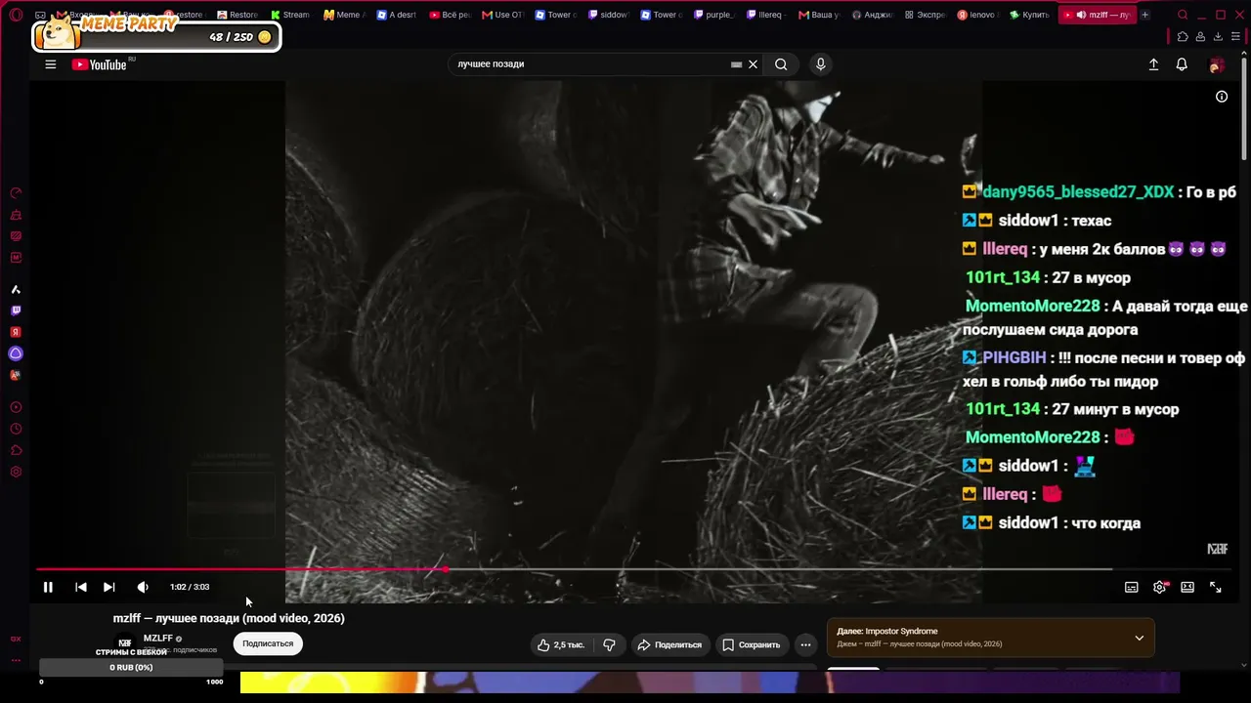Like the video with 2,5 тыс. likes
Screen dimensions: 1251x703
pos(561,644)
